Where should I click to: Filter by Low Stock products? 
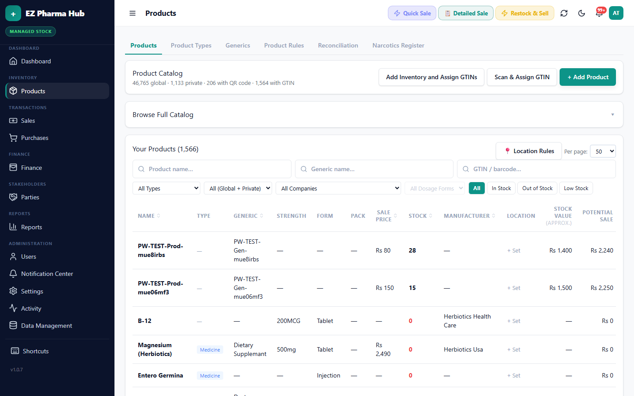(576, 188)
